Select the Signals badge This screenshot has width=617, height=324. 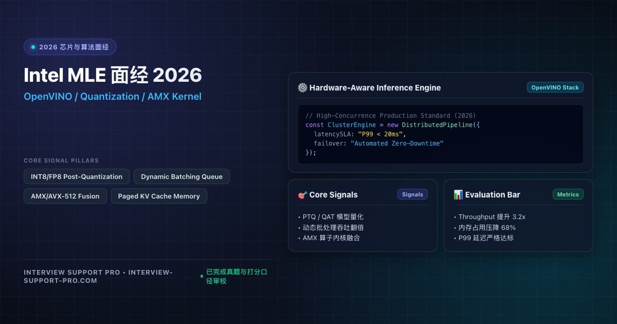point(412,194)
